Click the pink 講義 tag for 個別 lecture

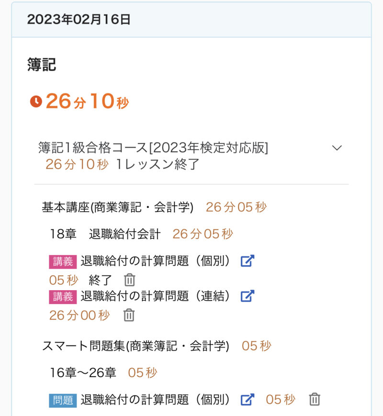(x=63, y=261)
